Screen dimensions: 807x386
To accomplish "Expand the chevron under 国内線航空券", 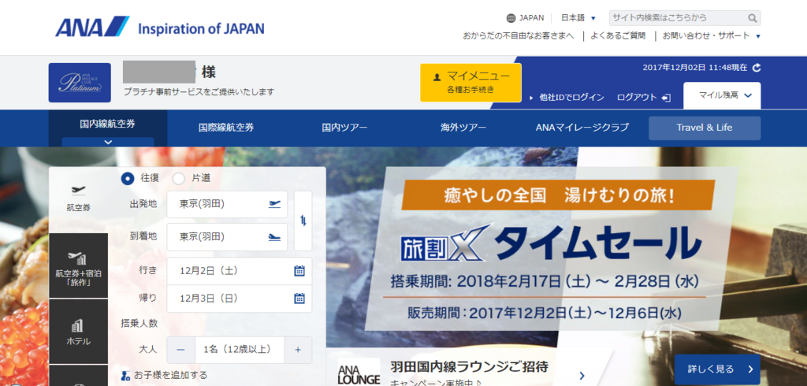I will [x=108, y=142].
